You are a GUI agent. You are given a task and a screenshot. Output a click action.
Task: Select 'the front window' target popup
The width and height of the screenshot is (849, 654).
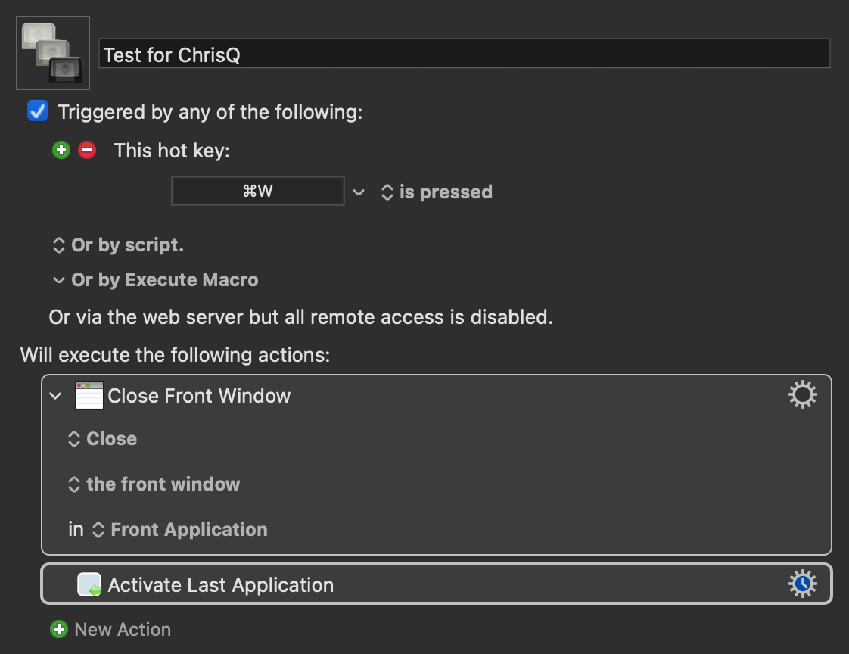tap(154, 484)
